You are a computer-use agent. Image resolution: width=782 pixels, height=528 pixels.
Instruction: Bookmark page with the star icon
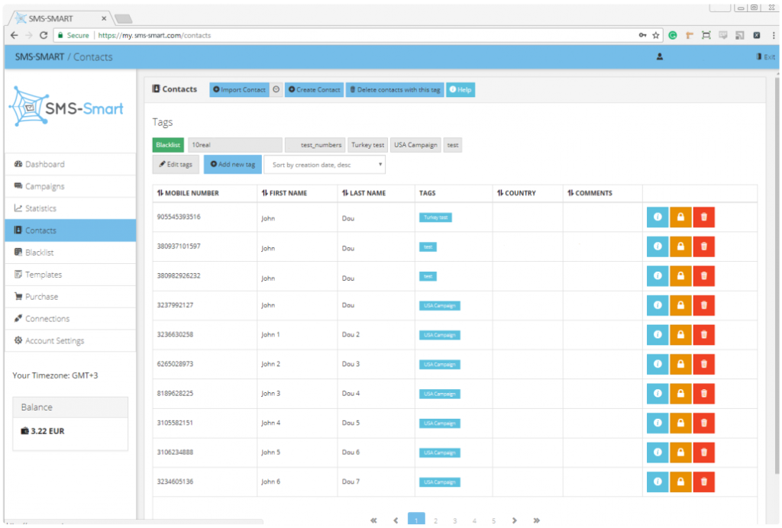656,35
